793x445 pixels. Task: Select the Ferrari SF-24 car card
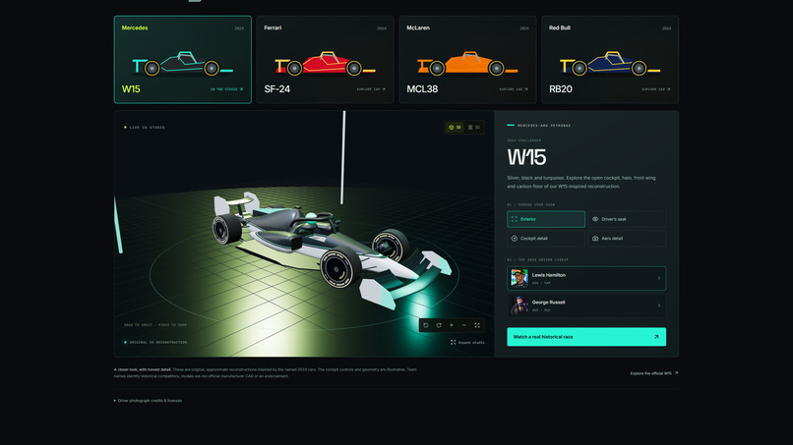[326, 60]
